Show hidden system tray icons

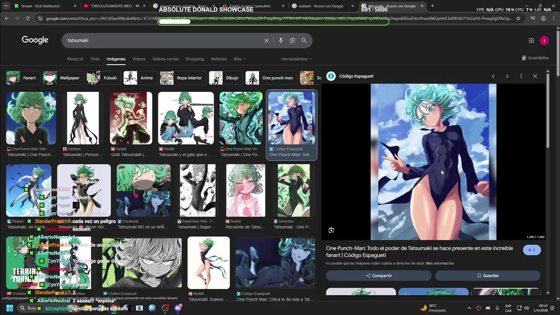pos(469,308)
